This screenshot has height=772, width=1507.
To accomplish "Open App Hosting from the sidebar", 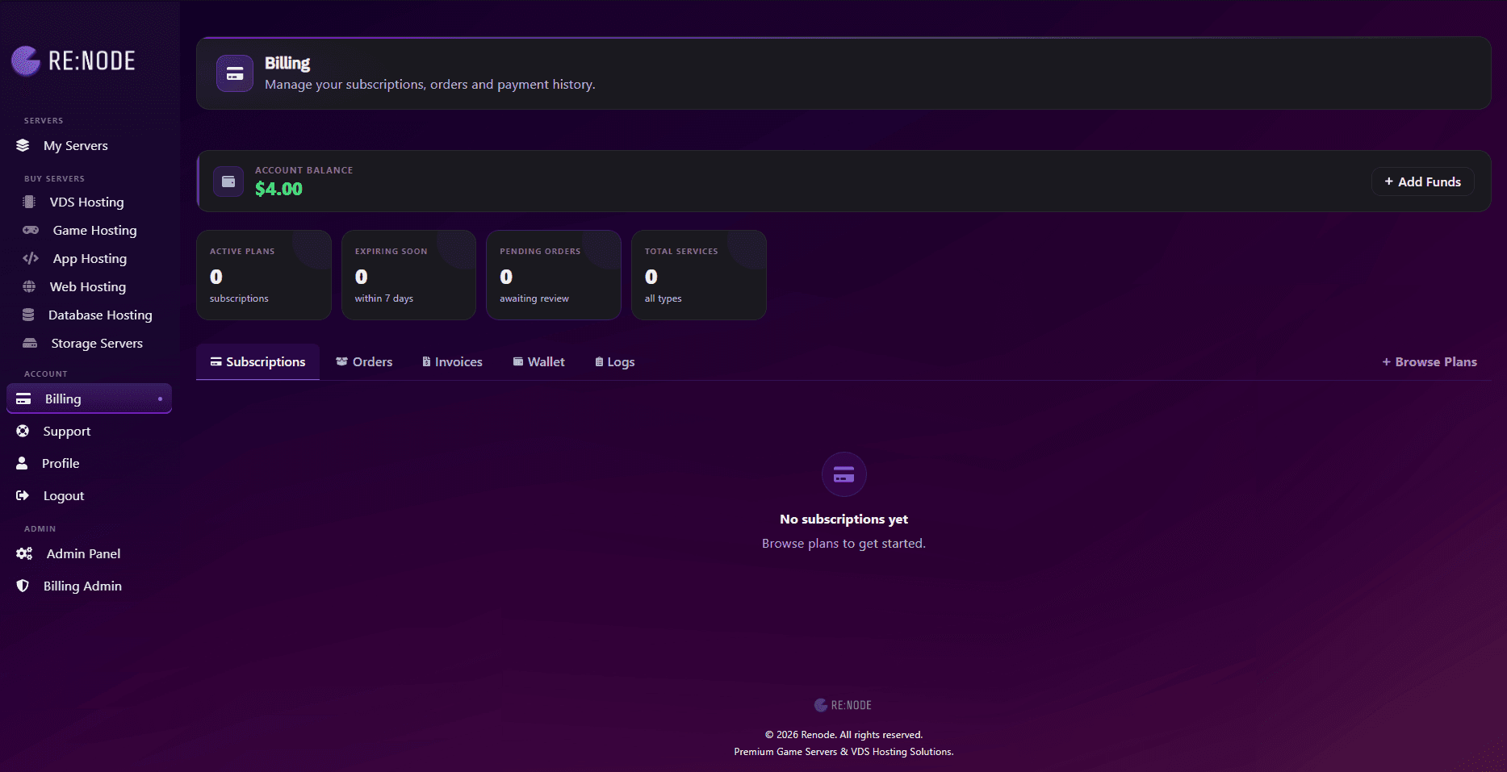I will click(x=89, y=258).
